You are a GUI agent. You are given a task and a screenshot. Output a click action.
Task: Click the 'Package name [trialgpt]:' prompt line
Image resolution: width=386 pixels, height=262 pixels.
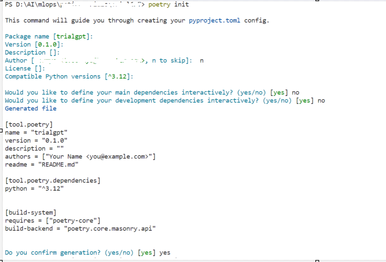pos(49,37)
